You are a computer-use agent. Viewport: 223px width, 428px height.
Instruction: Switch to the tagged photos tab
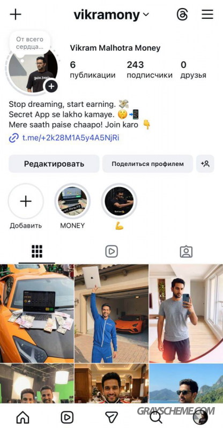point(186,251)
